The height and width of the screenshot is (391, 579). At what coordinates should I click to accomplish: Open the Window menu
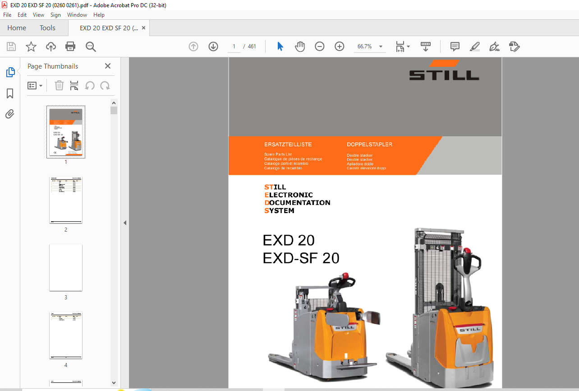click(77, 15)
